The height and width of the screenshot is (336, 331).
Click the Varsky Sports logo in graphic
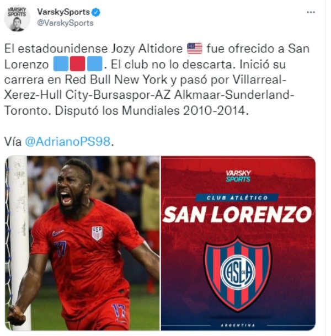(x=238, y=176)
